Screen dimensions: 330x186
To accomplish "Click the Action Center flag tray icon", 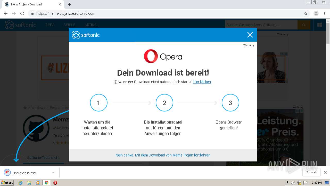I will [305, 183].
